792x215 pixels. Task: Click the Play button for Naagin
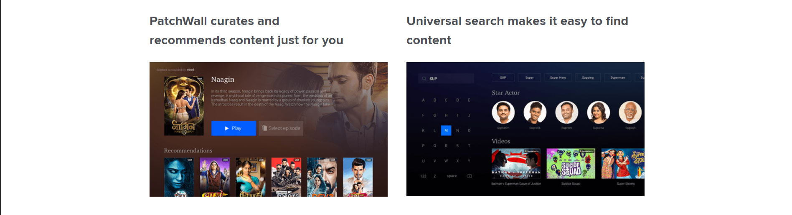[234, 128]
